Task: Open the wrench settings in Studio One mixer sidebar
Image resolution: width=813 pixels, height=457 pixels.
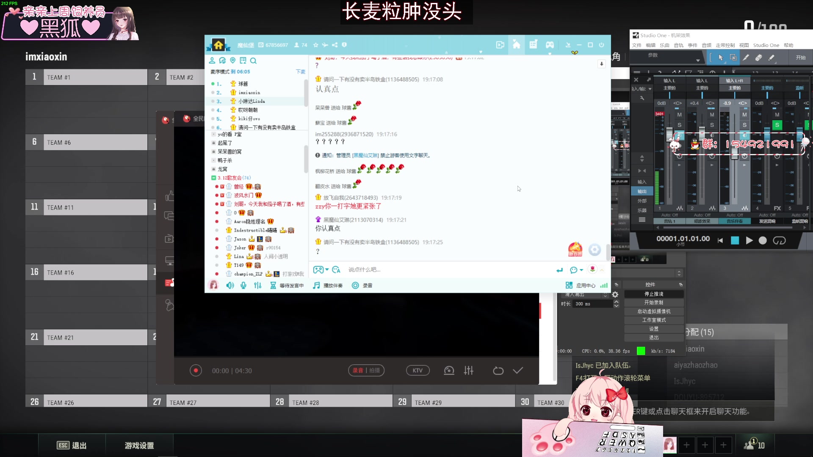Action: click(x=642, y=98)
